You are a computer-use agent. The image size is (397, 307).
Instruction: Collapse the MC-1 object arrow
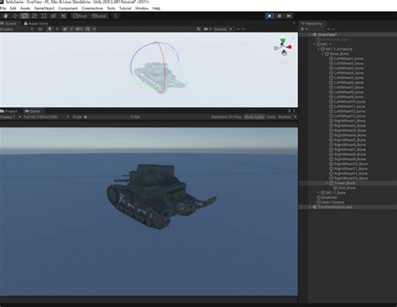(x=315, y=44)
